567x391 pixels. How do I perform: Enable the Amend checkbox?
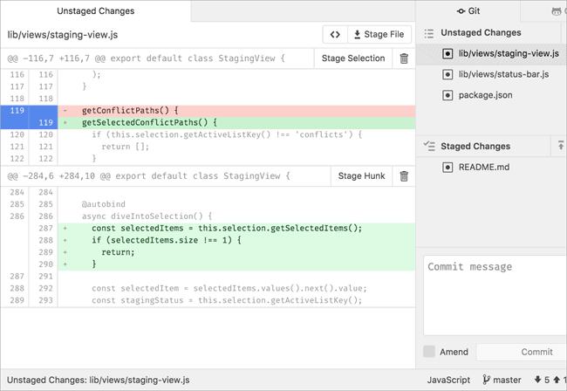(x=429, y=352)
